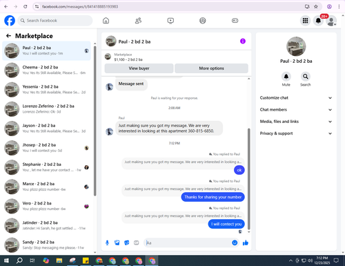Open the Sandy - 2 bd 2 ba conversation
Image resolution: width=345 pixels, height=266 pixels.
pos(46,245)
